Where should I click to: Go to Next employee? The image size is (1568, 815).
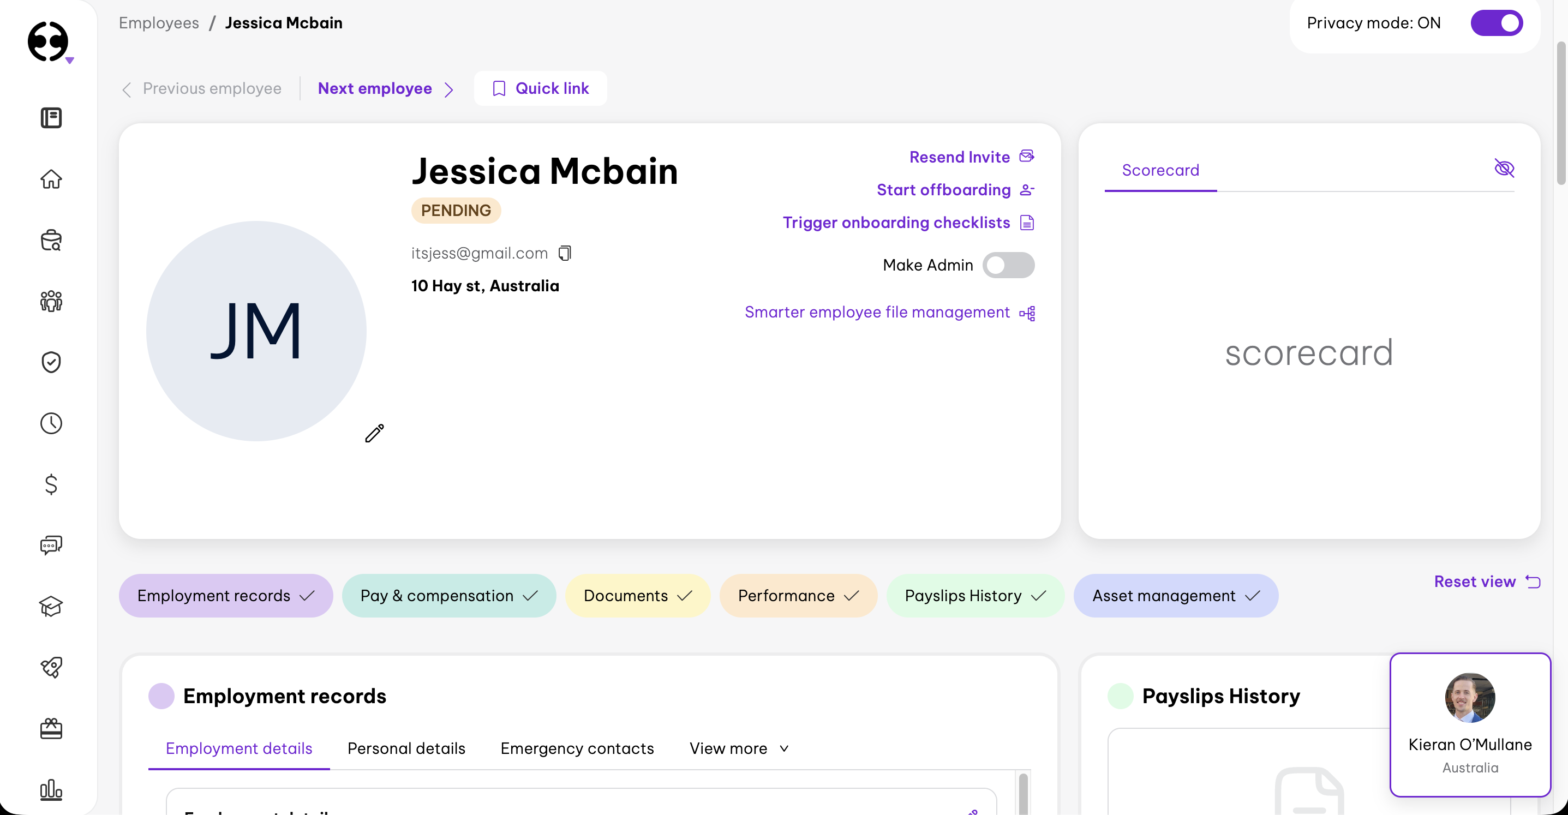pos(375,88)
